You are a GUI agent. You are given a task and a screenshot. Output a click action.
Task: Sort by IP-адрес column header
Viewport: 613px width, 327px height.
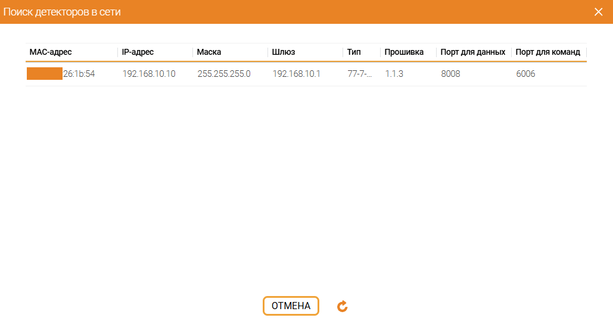pyautogui.click(x=138, y=52)
